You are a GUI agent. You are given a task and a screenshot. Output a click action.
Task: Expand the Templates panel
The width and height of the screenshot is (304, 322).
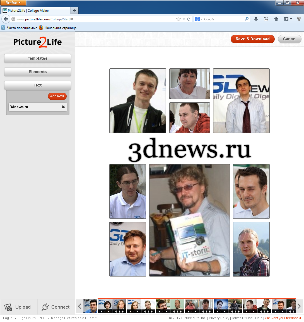coord(38,58)
